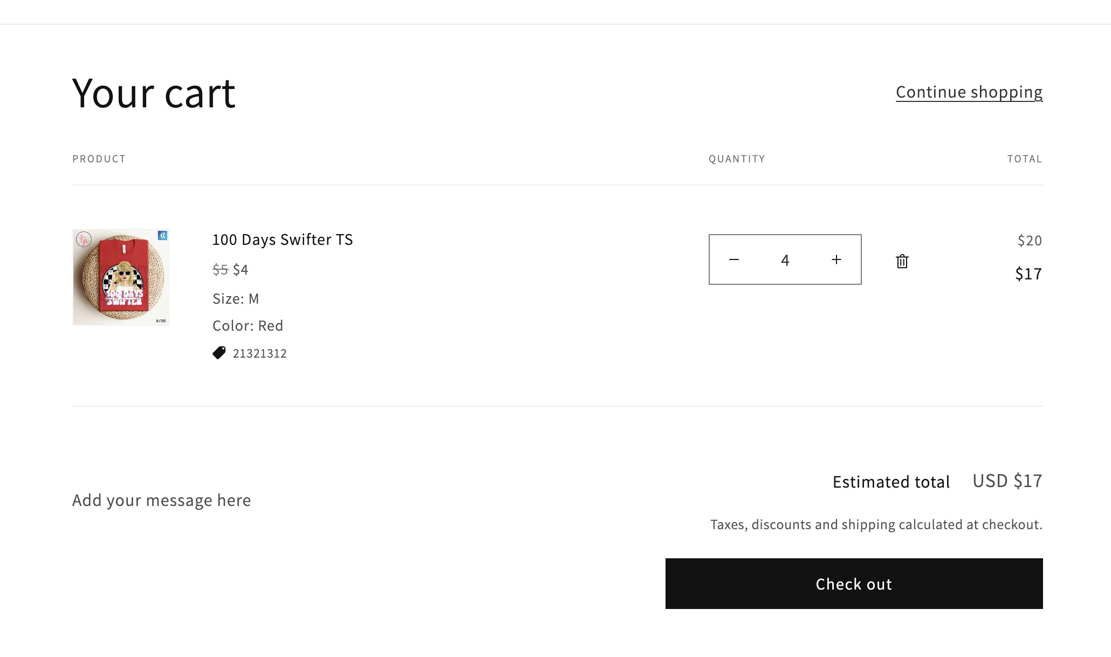Click the quantity field showing 4
Viewport: 1111px width, 657px height.
pyautogui.click(x=785, y=260)
